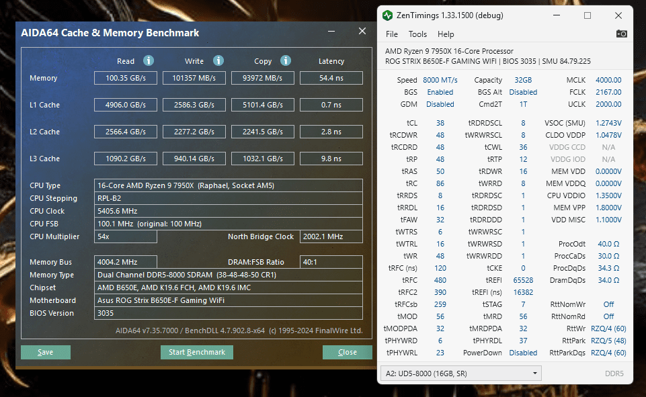The height and width of the screenshot is (397, 646).
Task: Click the CPU VDDIO 1.3500V value
Action: [608, 195]
